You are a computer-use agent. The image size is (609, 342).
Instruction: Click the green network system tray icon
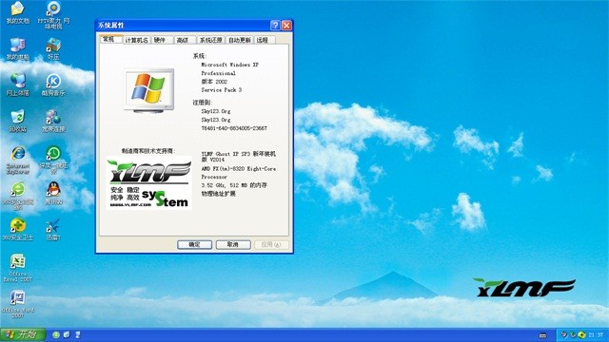(573, 335)
